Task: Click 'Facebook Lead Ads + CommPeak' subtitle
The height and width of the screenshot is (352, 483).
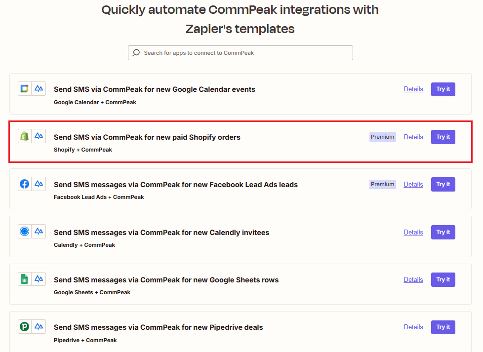Action: [99, 197]
